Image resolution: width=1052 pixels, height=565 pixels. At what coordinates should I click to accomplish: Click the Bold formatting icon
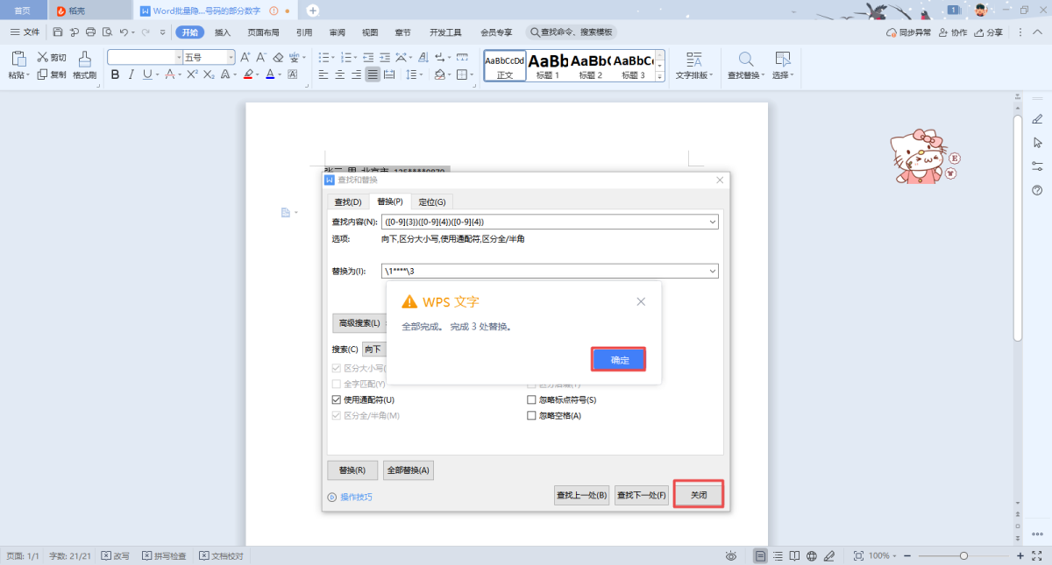(115, 75)
